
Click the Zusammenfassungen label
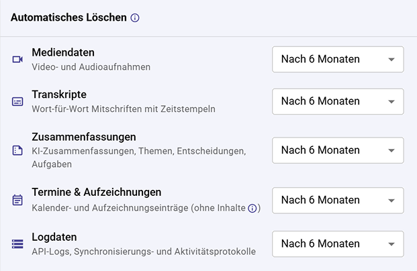click(x=84, y=137)
